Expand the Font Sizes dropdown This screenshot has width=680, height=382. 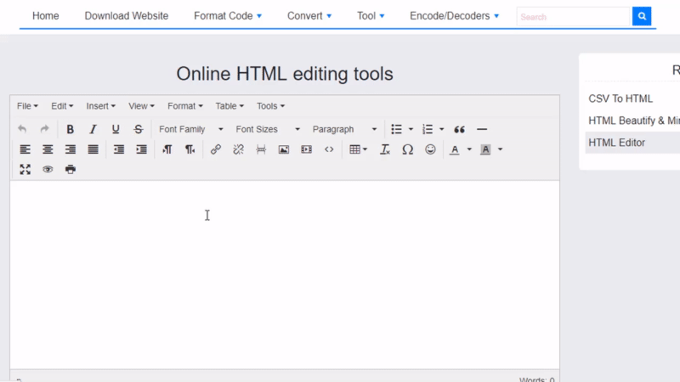click(x=267, y=129)
